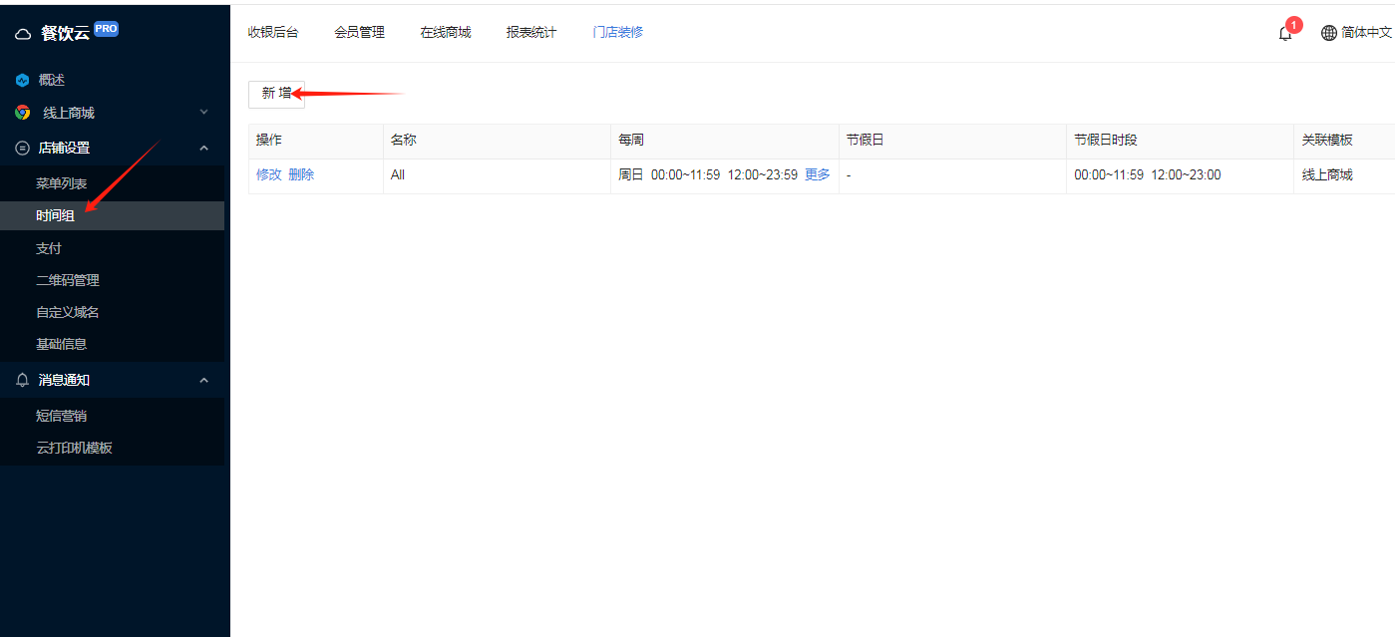Click 更多 link in the 每周 cell

[x=817, y=174]
